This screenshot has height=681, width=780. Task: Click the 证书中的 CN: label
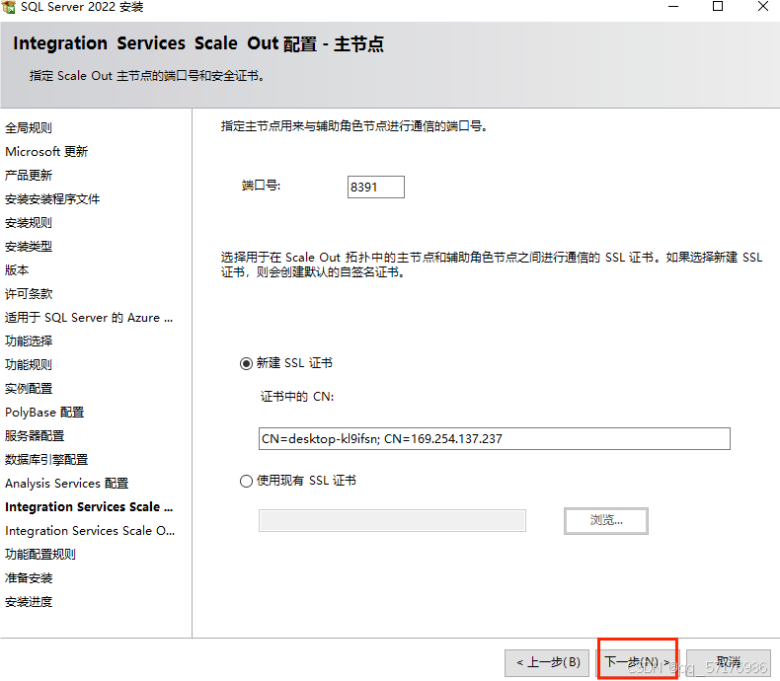pos(297,396)
